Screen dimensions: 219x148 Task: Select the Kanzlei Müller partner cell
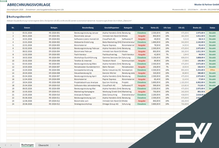tap(112, 73)
